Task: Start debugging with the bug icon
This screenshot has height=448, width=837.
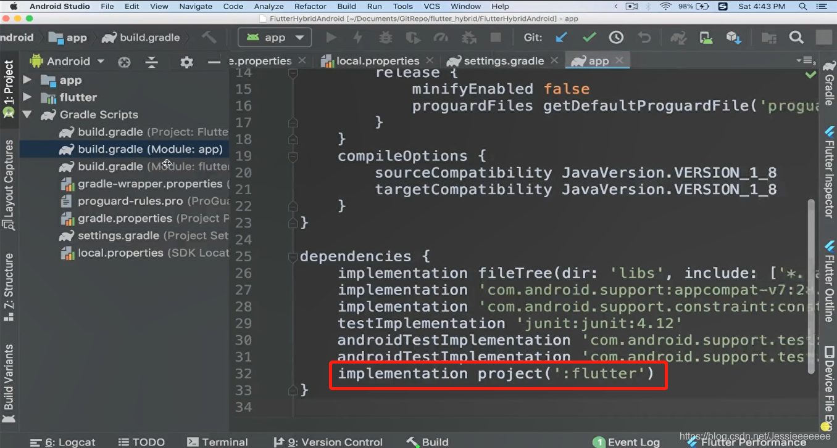Action: pyautogui.click(x=386, y=38)
